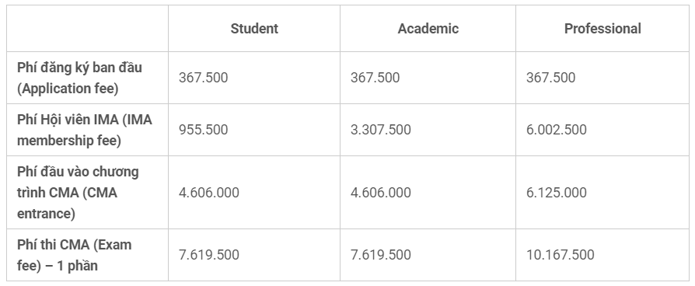Select the CMA entrance row label
The width and height of the screenshot is (695, 286).
[78, 193]
